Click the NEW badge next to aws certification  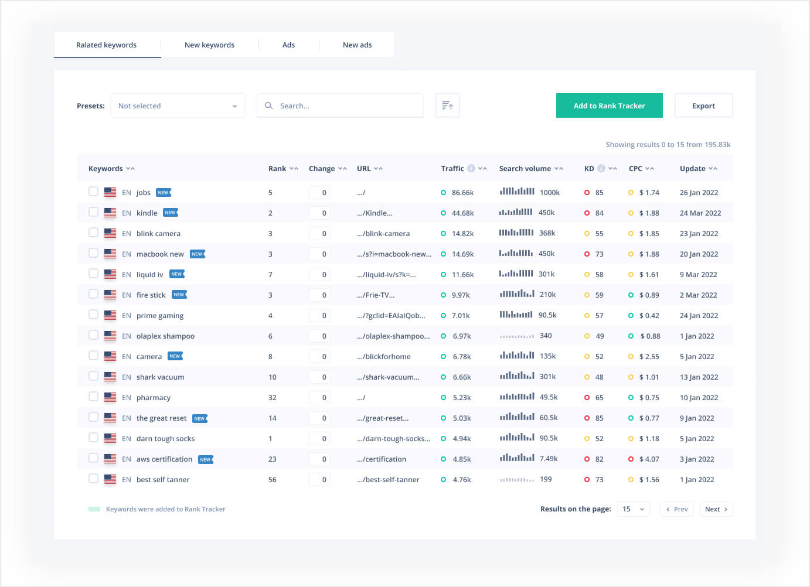pos(206,459)
